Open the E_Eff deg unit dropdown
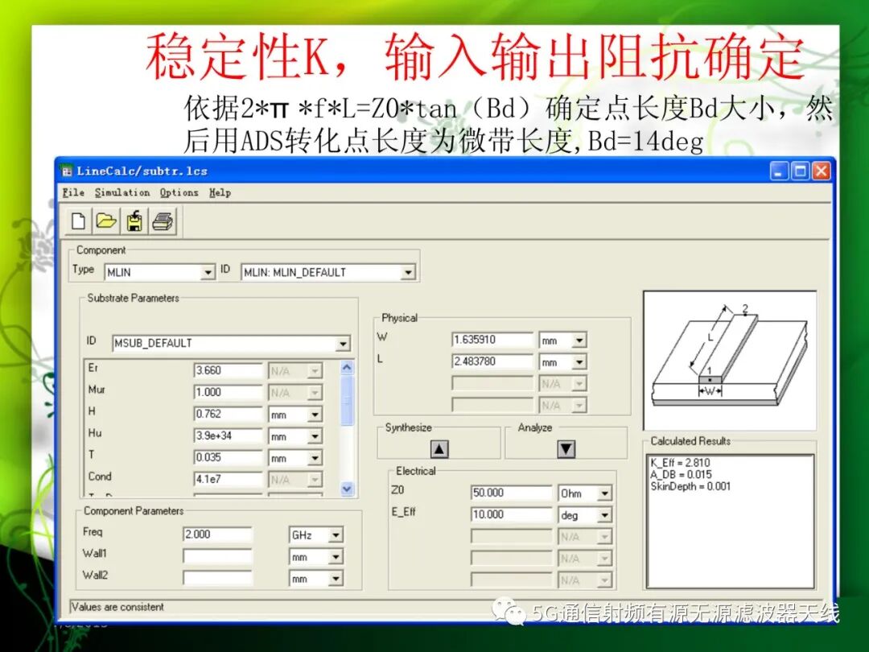 click(604, 515)
